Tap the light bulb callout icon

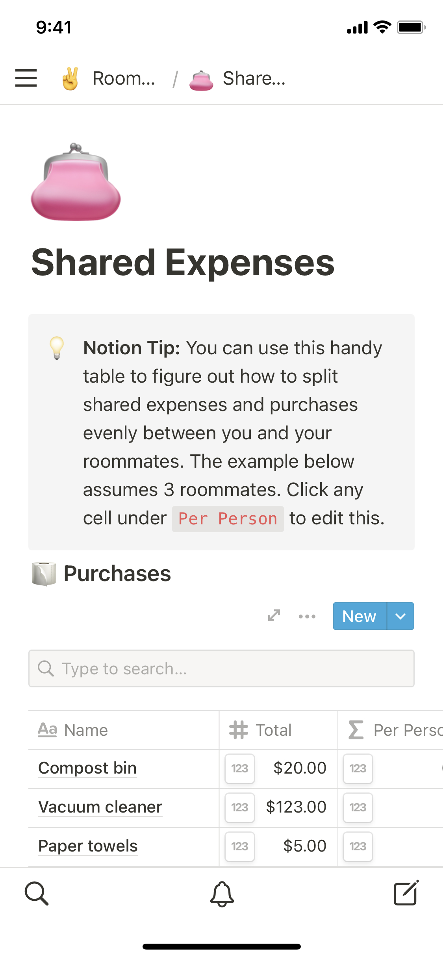click(57, 348)
